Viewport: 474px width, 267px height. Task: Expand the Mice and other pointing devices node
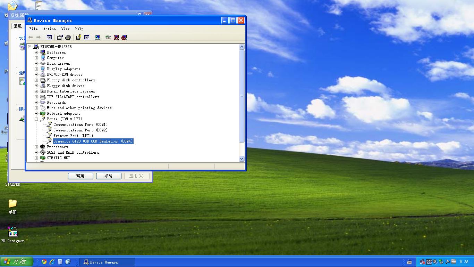coord(36,108)
